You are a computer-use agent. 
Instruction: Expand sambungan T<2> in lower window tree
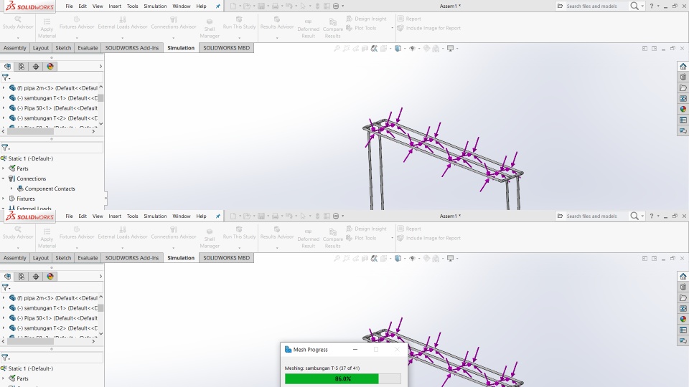[4, 328]
